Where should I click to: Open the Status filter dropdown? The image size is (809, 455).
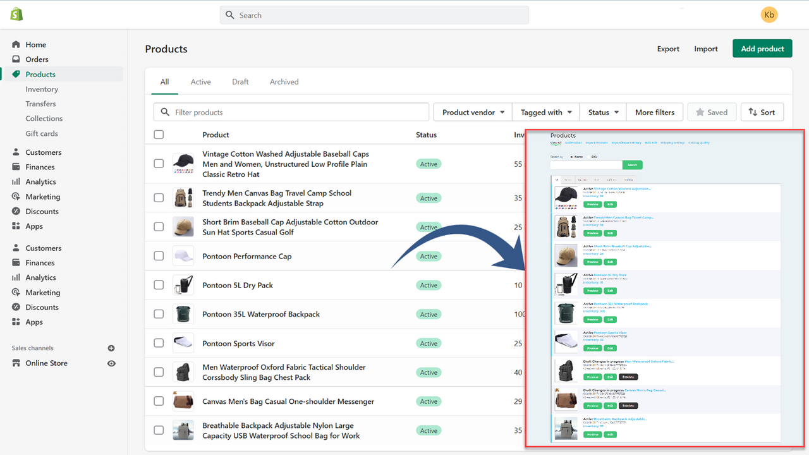pyautogui.click(x=603, y=112)
